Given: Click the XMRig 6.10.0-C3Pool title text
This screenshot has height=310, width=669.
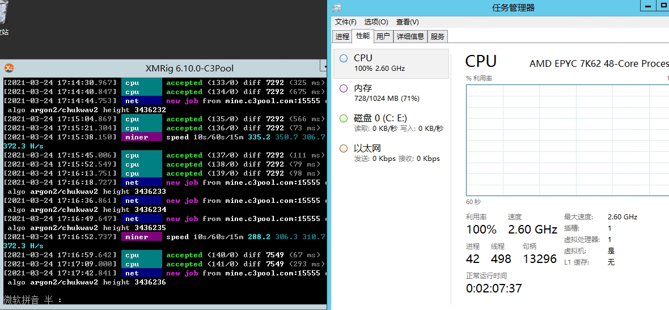Looking at the screenshot, I should coord(189,68).
